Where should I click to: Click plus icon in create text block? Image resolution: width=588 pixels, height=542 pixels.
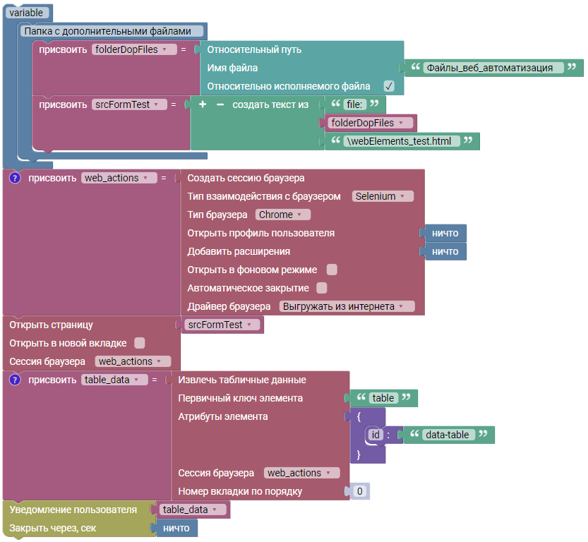[203, 104]
